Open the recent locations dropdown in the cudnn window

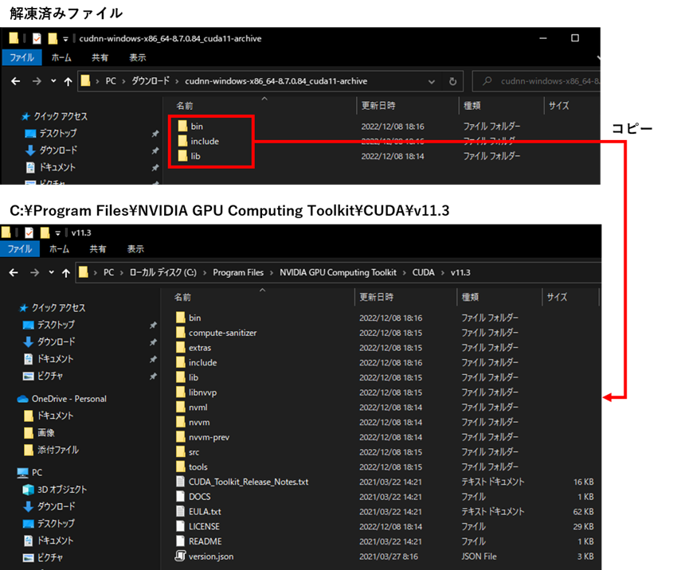tap(53, 80)
